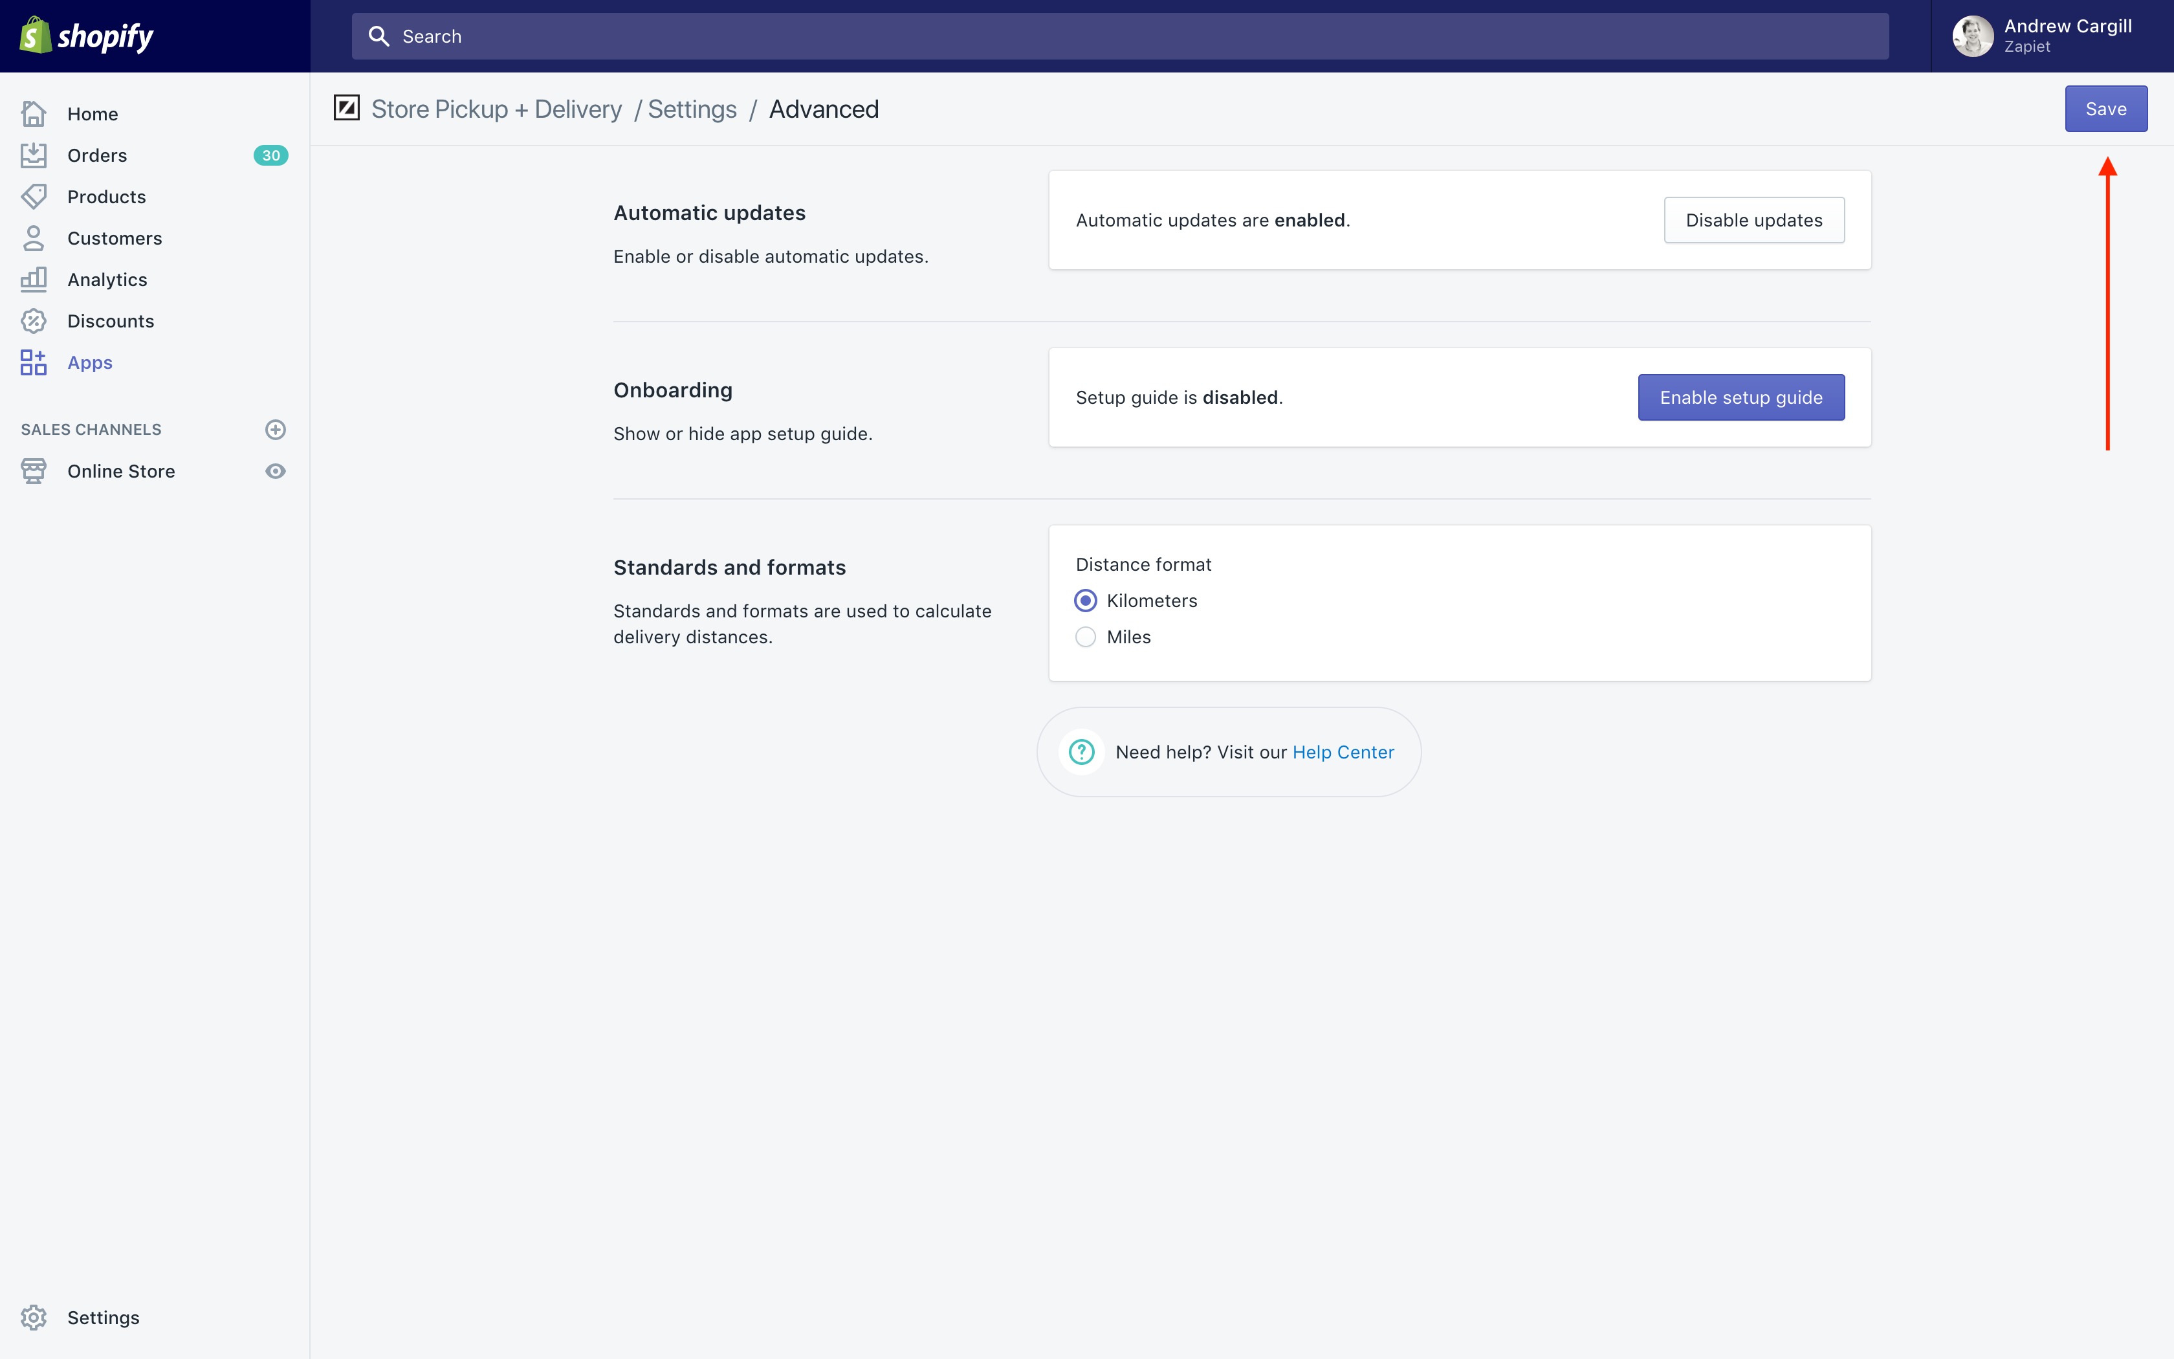This screenshot has width=2174, height=1359.
Task: Click the Home house icon
Action: click(33, 114)
